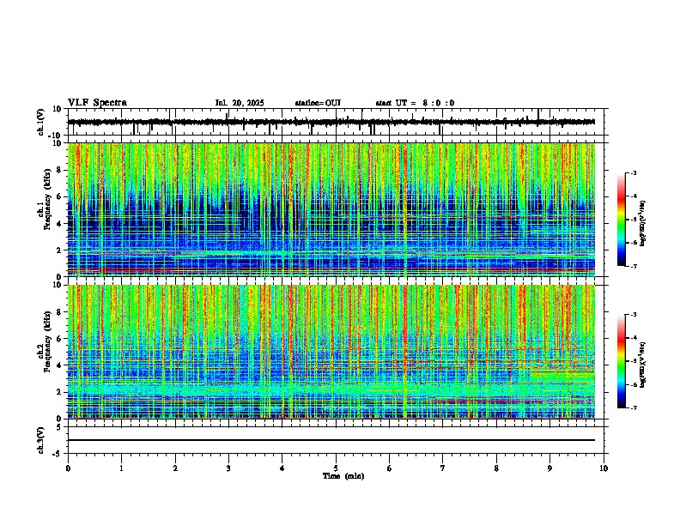Click the "-6" label on ch.2 color scale
The width and height of the screenshot is (680, 525).
pyautogui.click(x=633, y=384)
